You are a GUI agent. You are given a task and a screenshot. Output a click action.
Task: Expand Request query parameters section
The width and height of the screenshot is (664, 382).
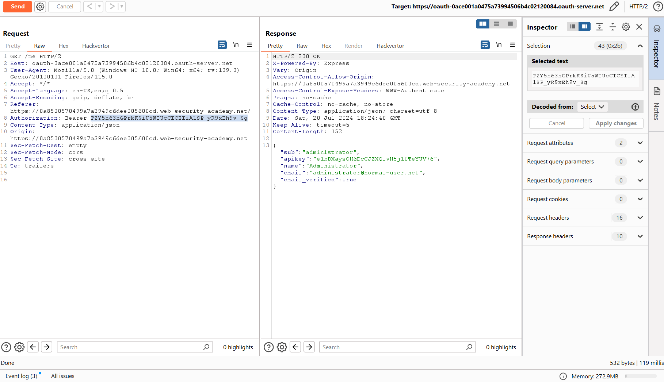(x=640, y=162)
